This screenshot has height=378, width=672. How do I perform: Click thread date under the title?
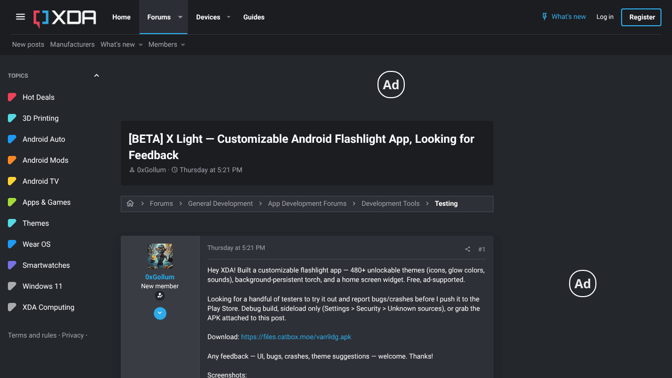[211, 170]
